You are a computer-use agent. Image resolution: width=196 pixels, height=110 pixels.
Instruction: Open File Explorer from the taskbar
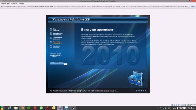16,108
